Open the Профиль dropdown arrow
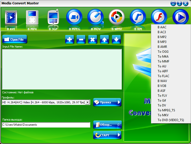The height and width of the screenshot is (144, 191). click(x=87, y=102)
